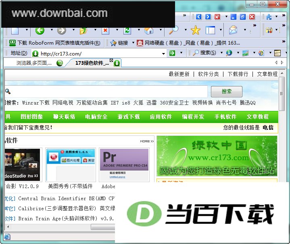Expand the dropdown beside the Refresh icon

click(x=139, y=30)
